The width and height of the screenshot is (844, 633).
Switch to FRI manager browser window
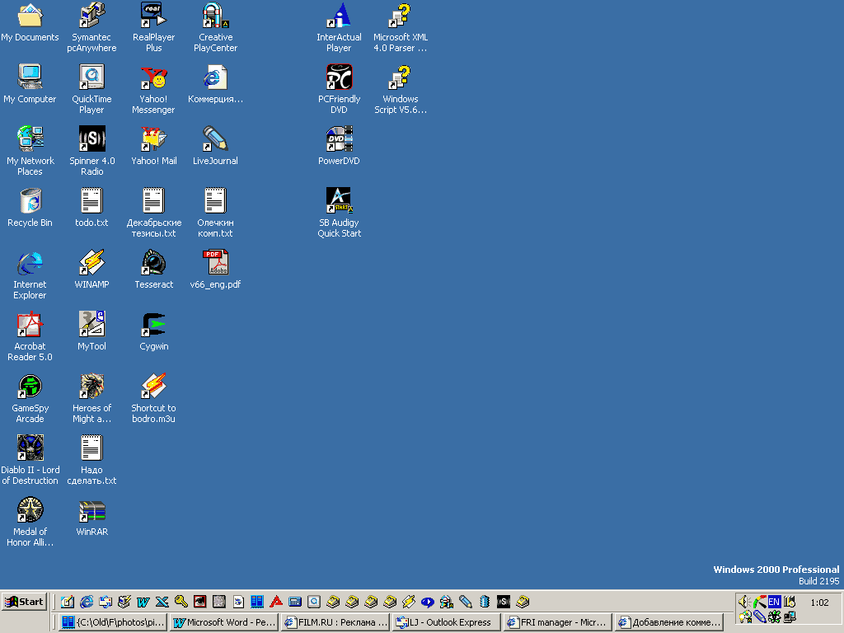point(558,622)
